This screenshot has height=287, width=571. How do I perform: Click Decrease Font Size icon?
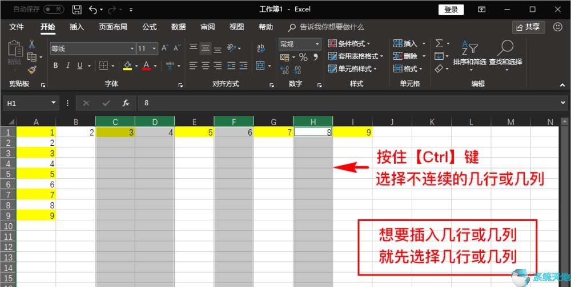177,48
